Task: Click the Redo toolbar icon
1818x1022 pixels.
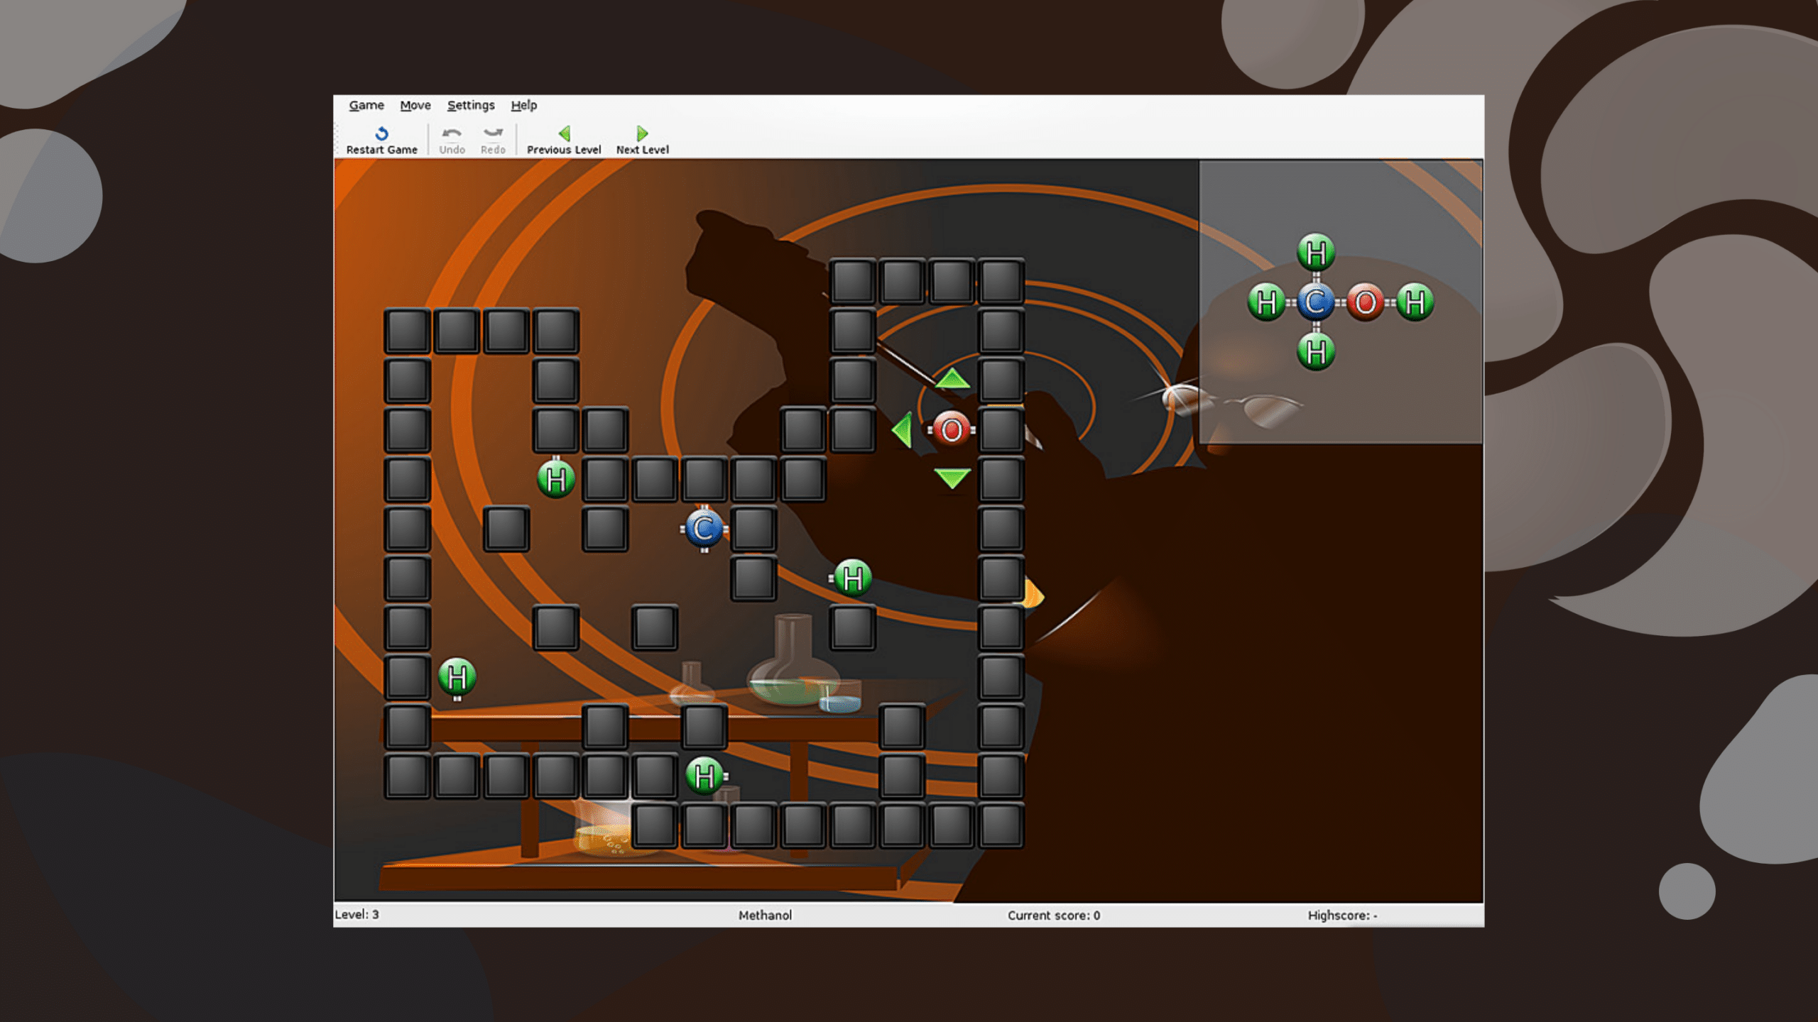Action: (x=493, y=140)
